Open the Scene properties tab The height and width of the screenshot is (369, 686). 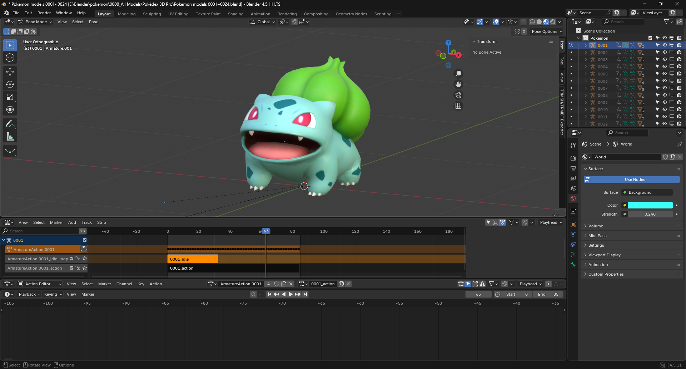(573, 188)
